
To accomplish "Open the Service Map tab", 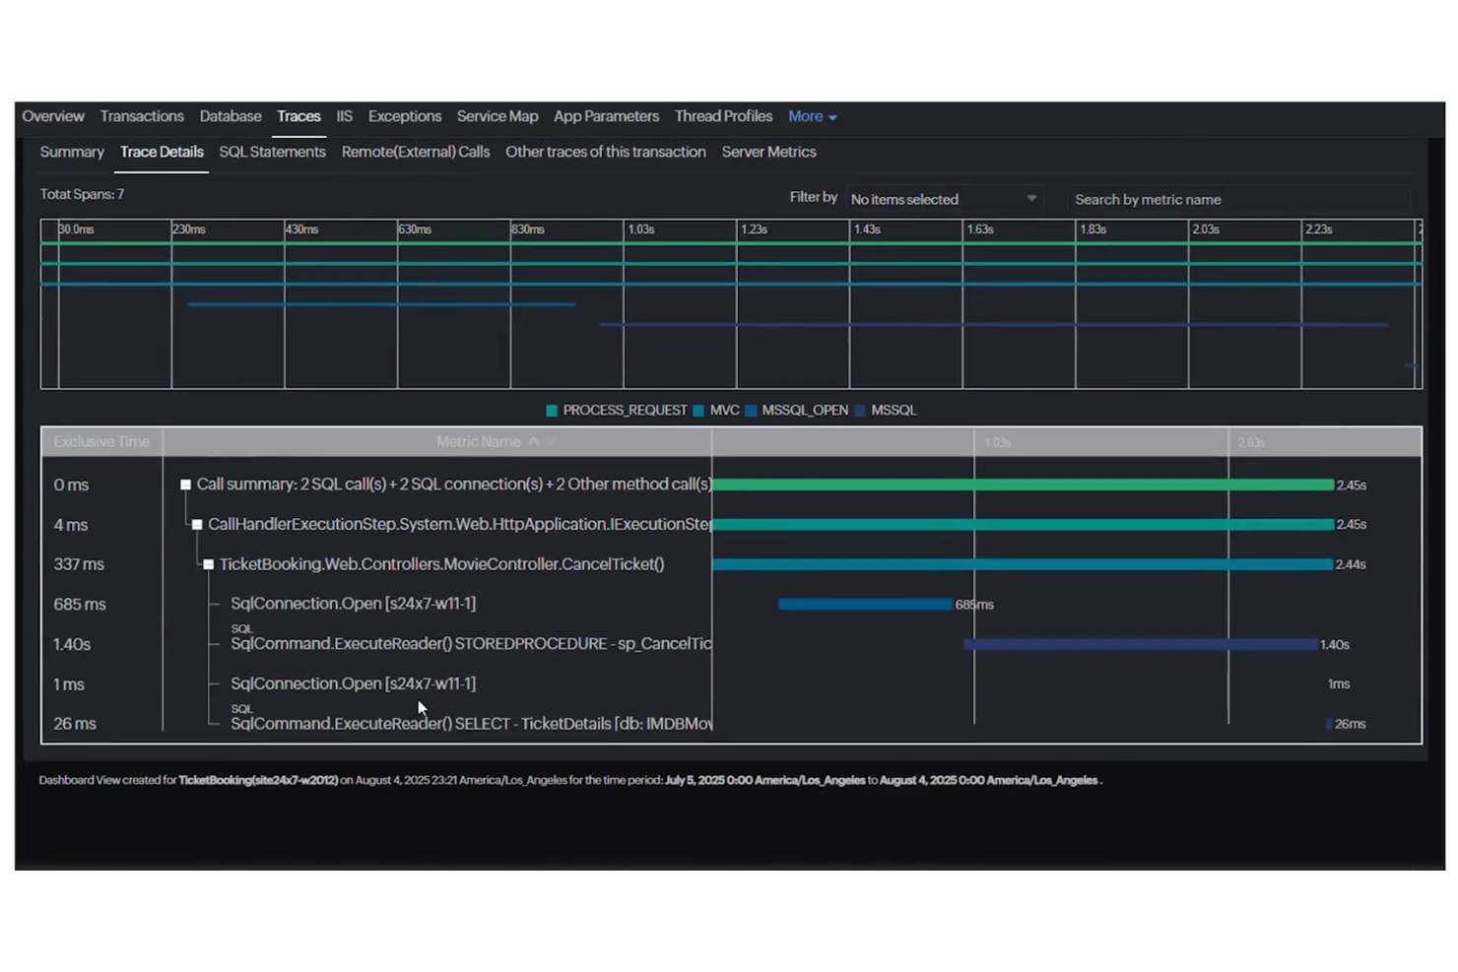I will [497, 116].
